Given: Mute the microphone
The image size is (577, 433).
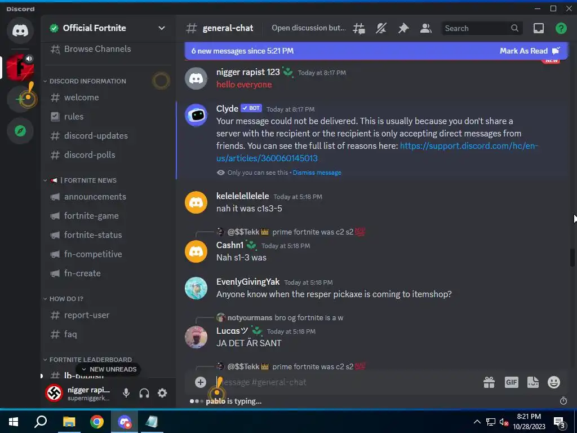Looking at the screenshot, I should coord(126,393).
